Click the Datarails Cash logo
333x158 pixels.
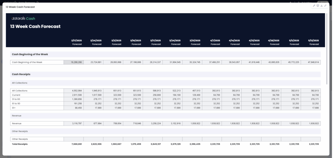coord(23,19)
